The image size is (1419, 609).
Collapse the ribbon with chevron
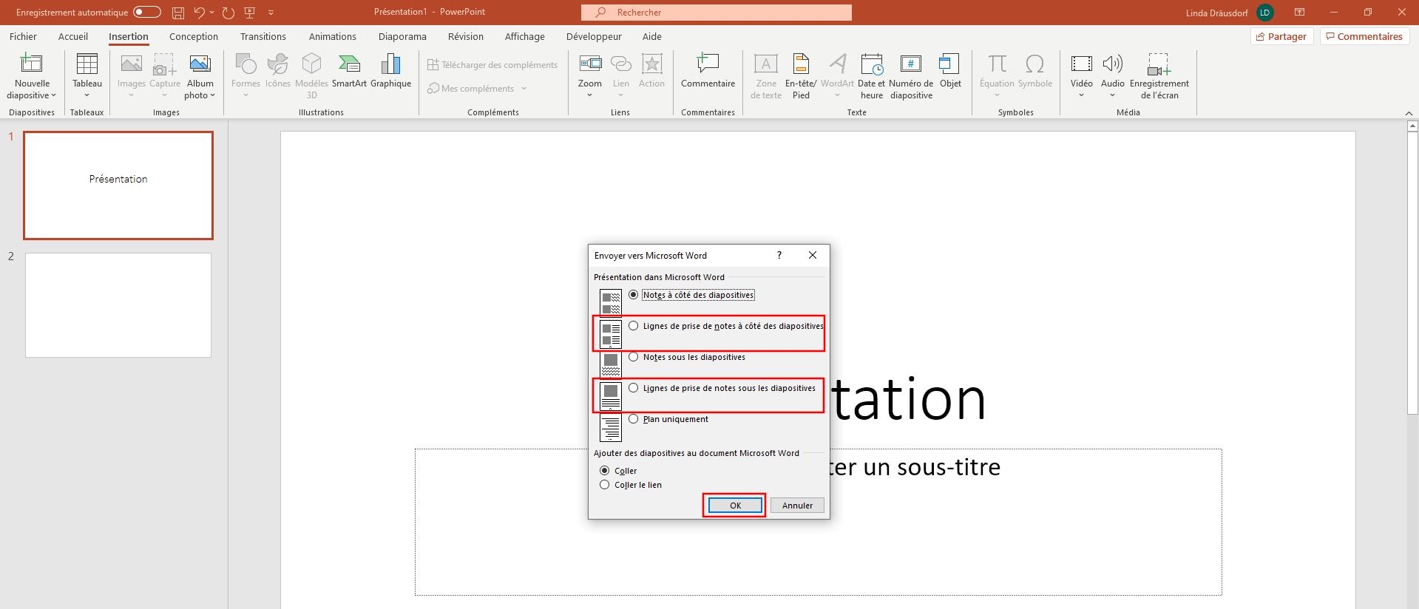click(1409, 113)
